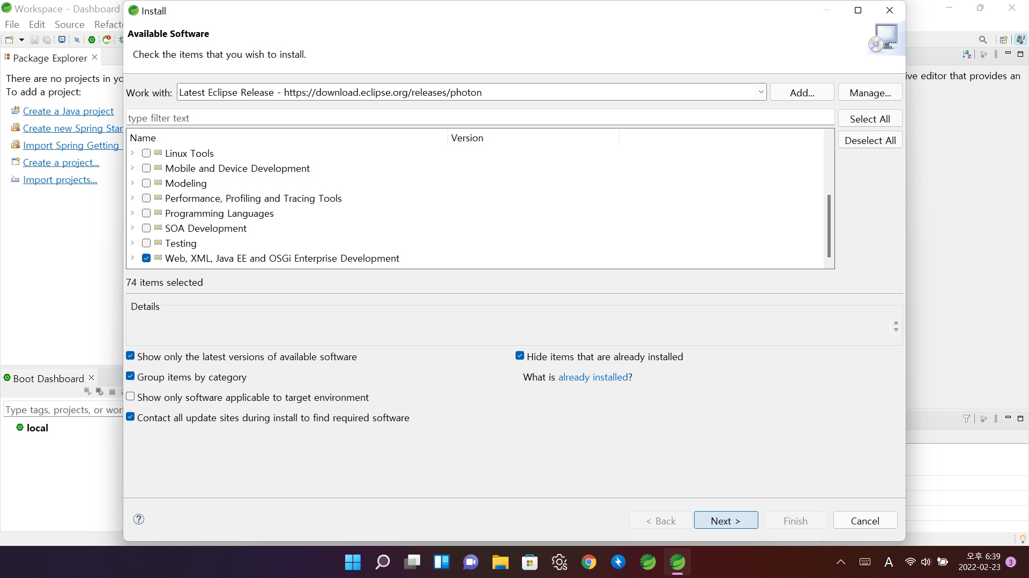The width and height of the screenshot is (1029, 578).
Task: Expand the Programming Languages category
Action: tap(132, 213)
